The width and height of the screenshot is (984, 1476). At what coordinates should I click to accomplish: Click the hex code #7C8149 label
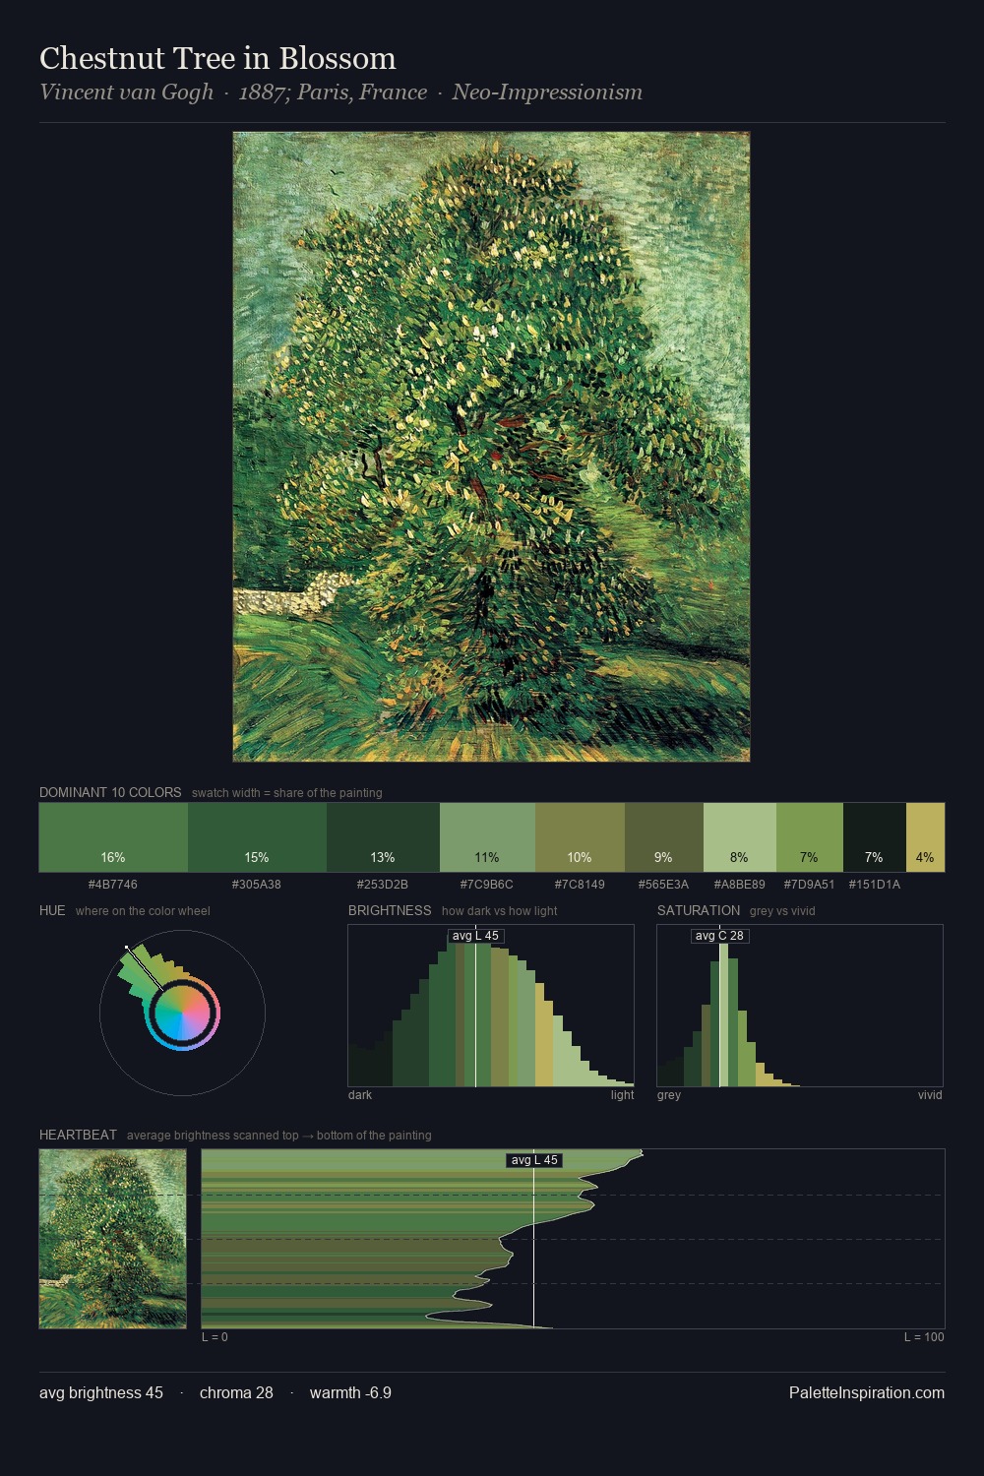click(x=580, y=885)
